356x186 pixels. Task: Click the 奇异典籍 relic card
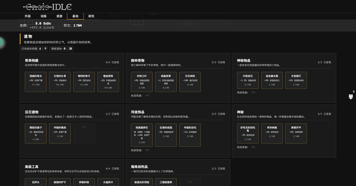[272, 133]
